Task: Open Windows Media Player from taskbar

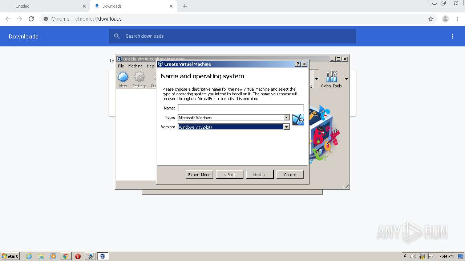Action: (x=53, y=256)
